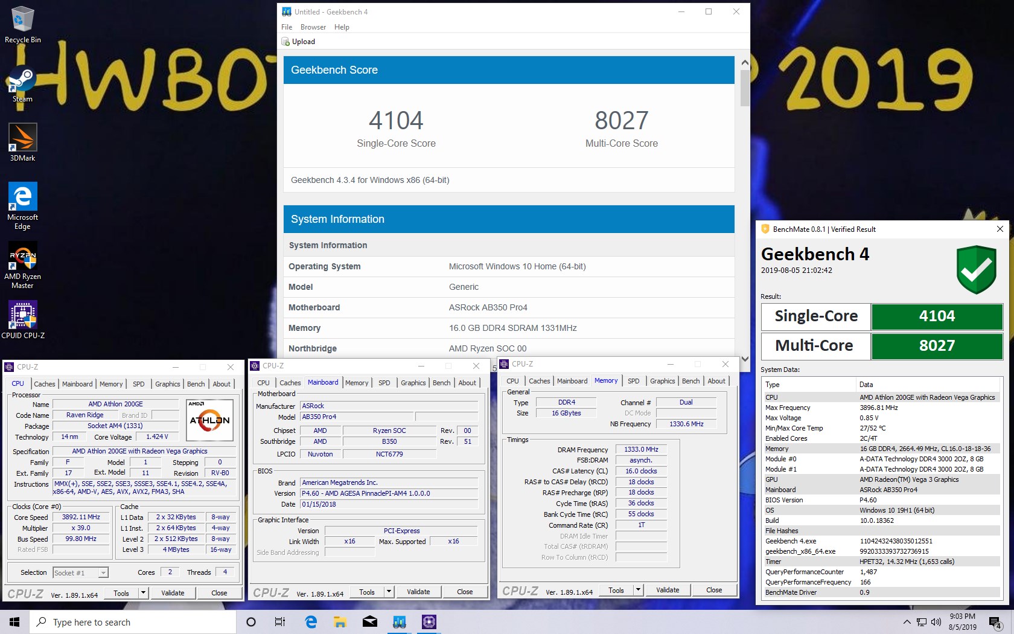
Task: Open Mail app from the taskbar
Action: [x=369, y=622]
